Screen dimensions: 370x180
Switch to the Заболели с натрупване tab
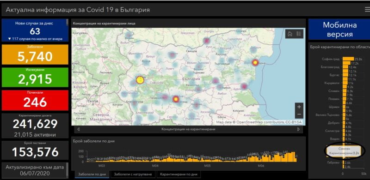coord(133,174)
